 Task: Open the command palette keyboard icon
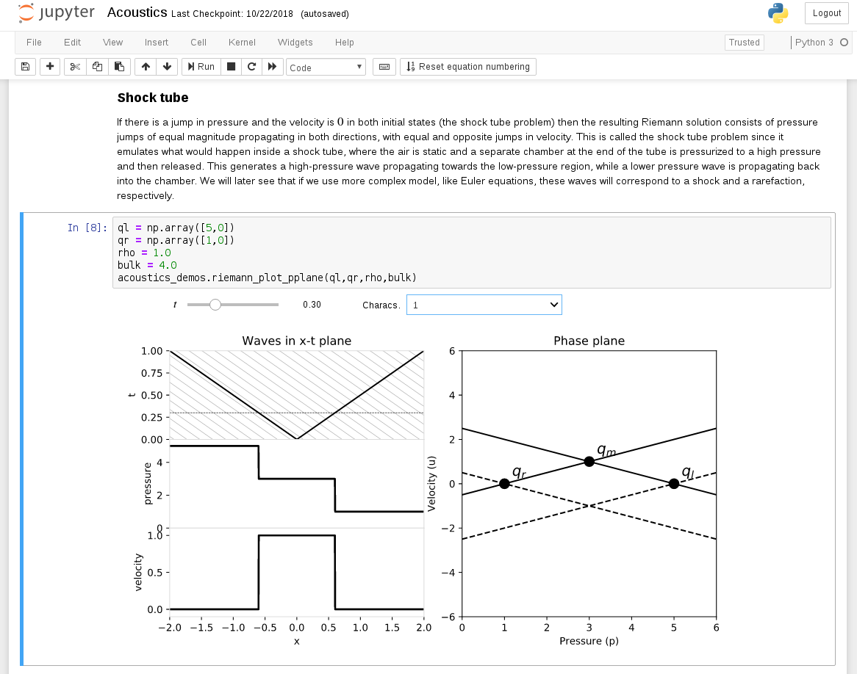click(x=384, y=66)
